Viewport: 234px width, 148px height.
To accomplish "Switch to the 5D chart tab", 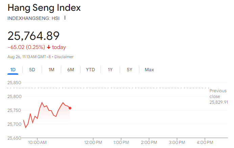I will pyautogui.click(x=32, y=70).
